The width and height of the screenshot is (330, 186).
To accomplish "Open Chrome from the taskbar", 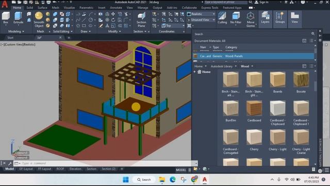I will click(x=194, y=180).
